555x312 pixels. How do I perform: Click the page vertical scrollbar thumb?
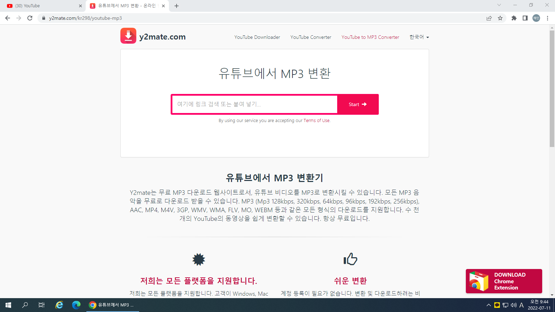coord(552,89)
